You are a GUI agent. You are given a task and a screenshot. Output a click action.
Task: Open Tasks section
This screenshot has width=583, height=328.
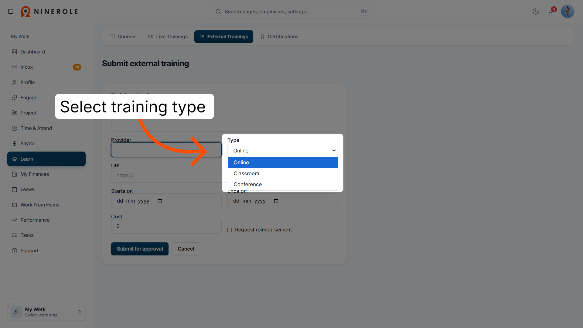point(46,235)
